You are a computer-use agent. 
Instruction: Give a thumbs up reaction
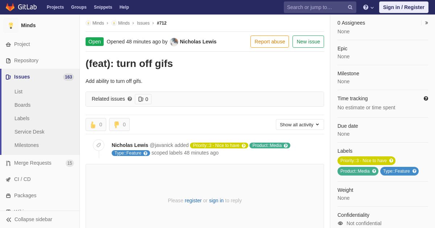tap(96, 124)
